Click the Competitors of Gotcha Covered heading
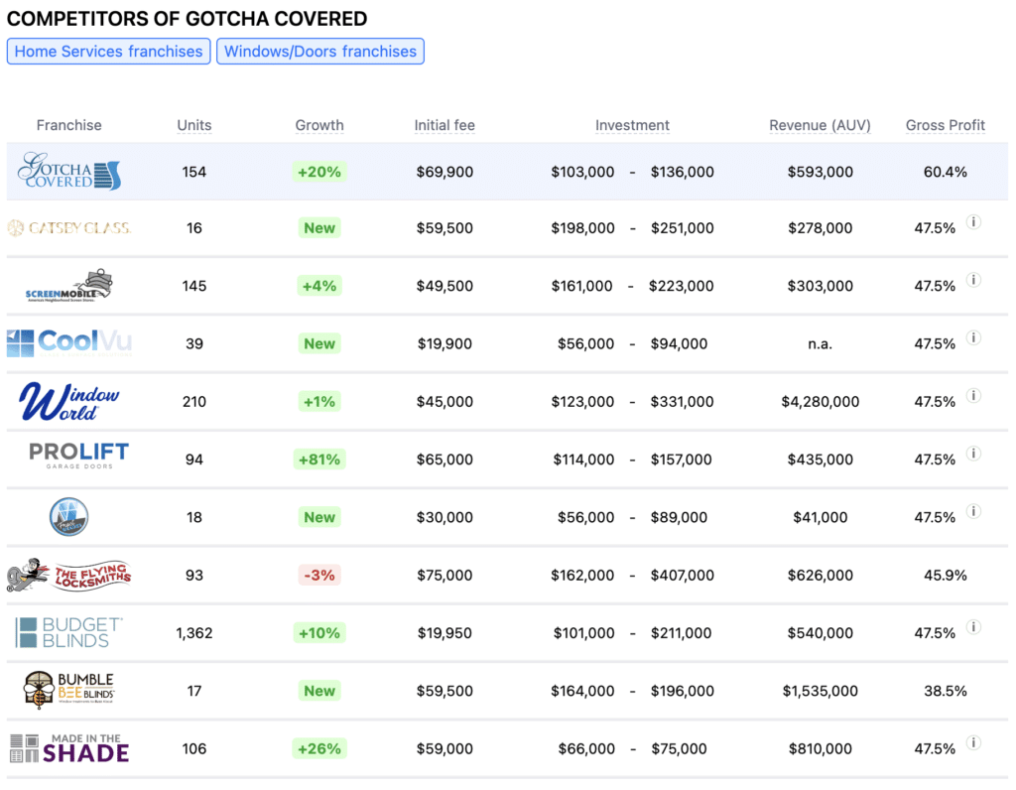Viewport: 1016px width, 790px height. tap(188, 19)
